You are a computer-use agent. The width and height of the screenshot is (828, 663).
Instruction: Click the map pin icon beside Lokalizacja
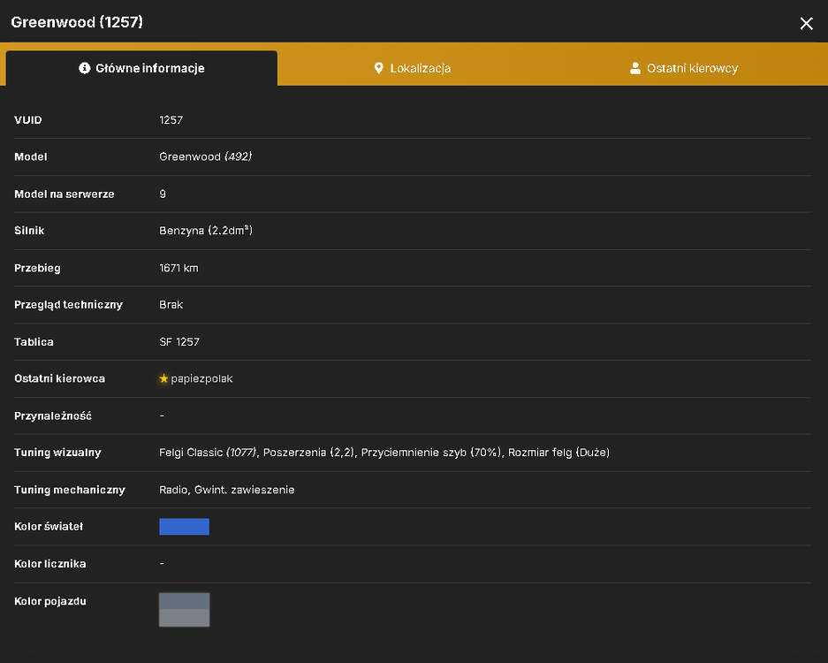click(x=378, y=68)
